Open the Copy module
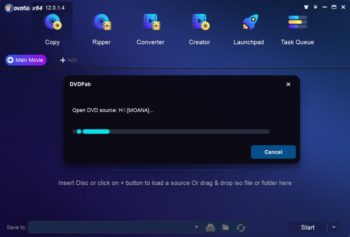 coord(52,29)
